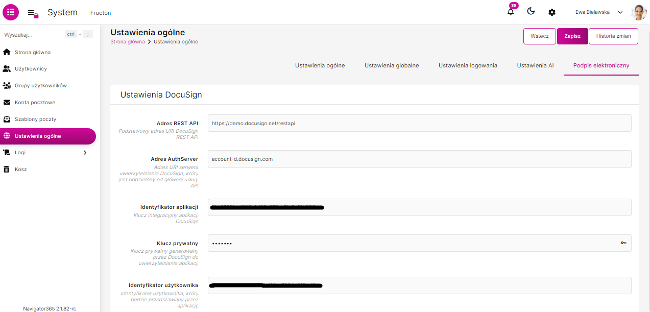Switch to dark mode moon icon
This screenshot has width=650, height=312.
click(x=531, y=12)
